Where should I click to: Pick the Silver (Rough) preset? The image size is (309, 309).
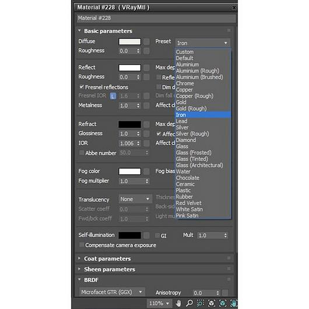[203, 134]
